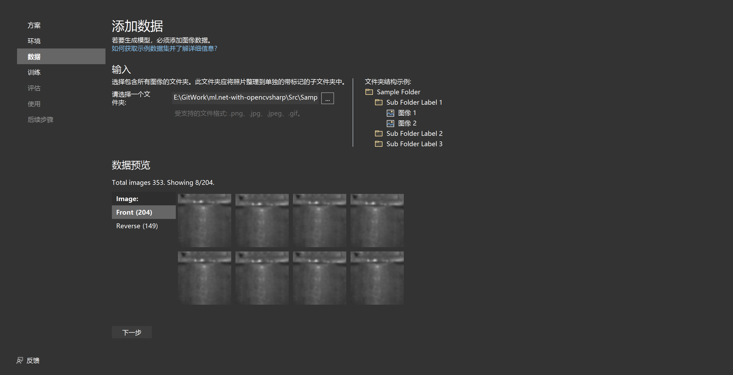The height and width of the screenshot is (375, 733).
Task: Click the folder path input field
Action: [x=245, y=97]
